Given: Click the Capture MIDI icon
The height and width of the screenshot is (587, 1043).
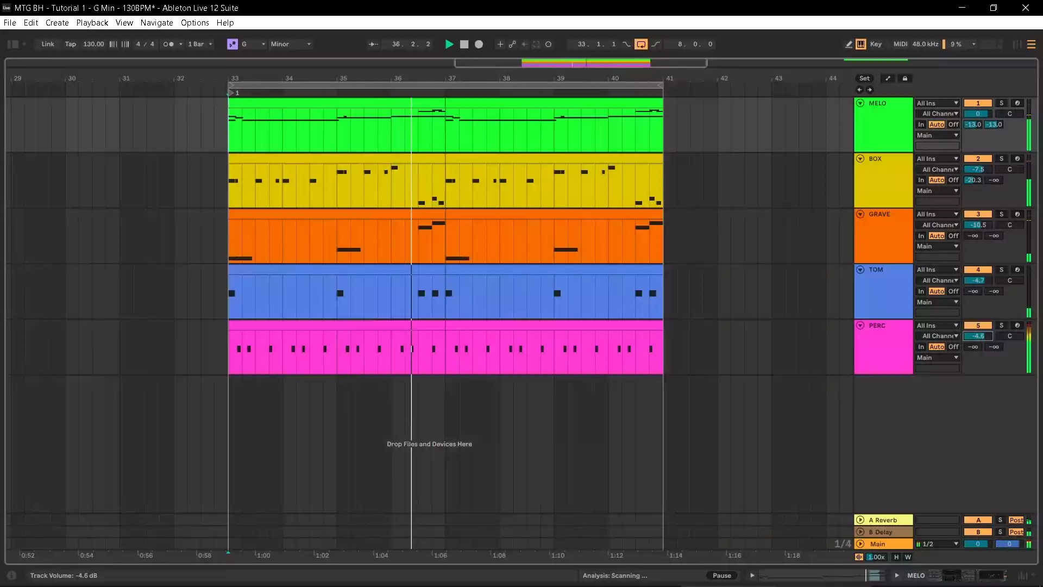Looking at the screenshot, I should pyautogui.click(x=536, y=44).
